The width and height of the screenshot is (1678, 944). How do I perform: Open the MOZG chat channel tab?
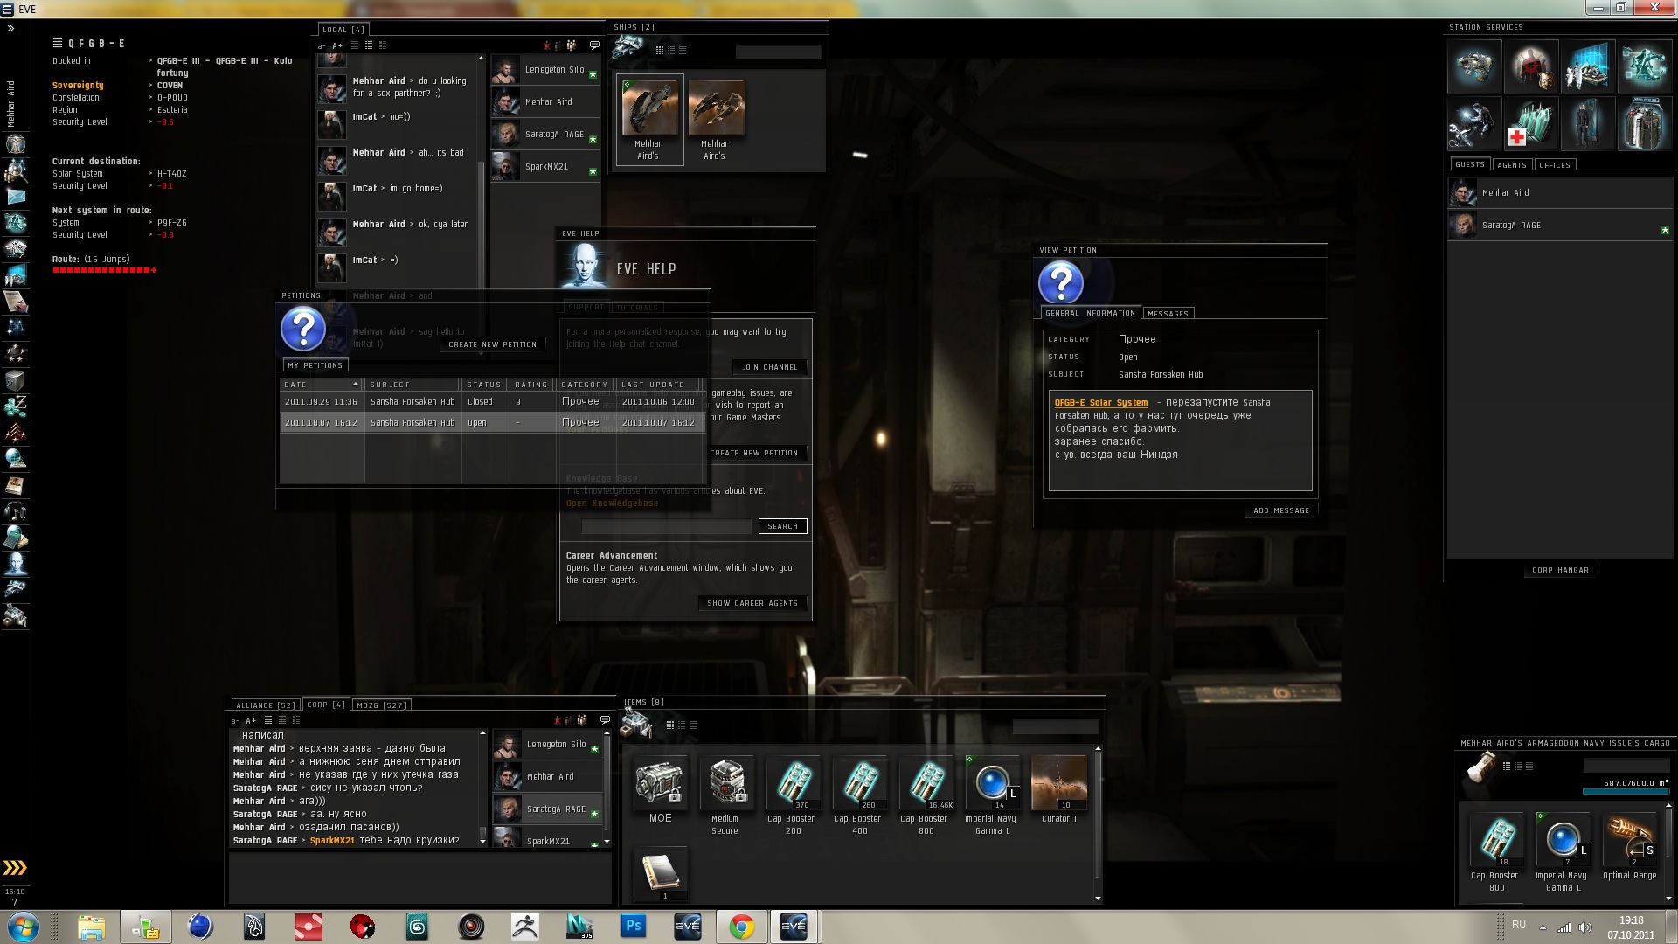[x=381, y=705]
